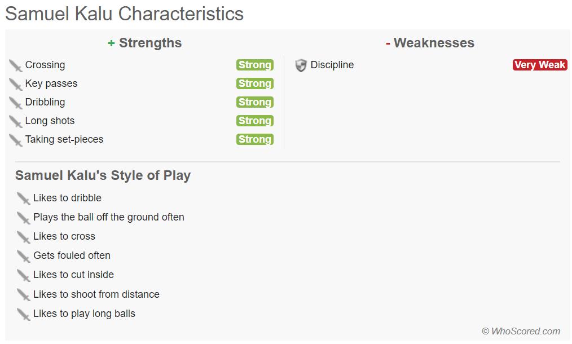
Task: Click the sword icon beside Key passes
Action: click(15, 84)
